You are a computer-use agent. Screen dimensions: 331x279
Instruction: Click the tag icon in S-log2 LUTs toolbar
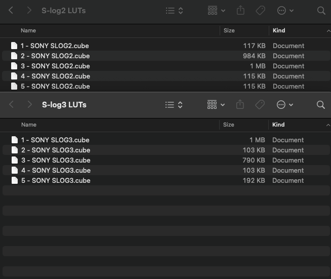click(x=260, y=11)
